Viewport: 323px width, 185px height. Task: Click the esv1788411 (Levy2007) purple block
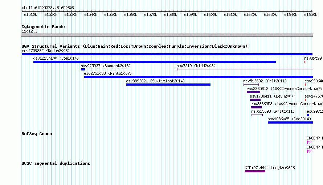coord(255,100)
